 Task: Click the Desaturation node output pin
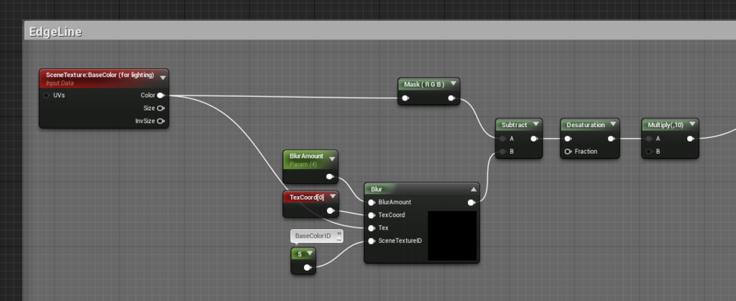pyautogui.click(x=612, y=139)
